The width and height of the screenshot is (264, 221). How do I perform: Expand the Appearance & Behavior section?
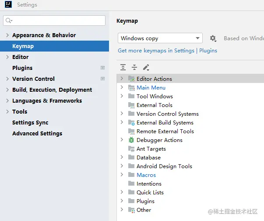pos(7,35)
